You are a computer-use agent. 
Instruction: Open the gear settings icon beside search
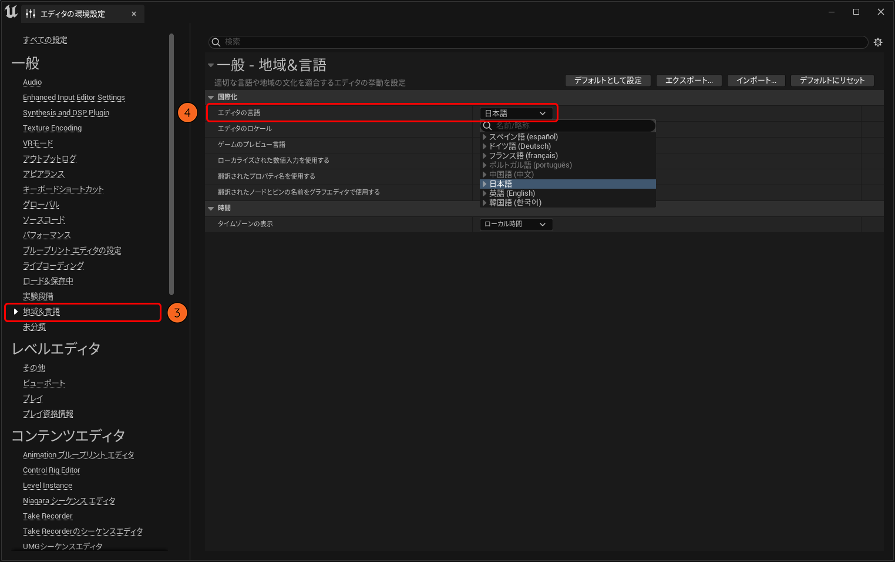point(877,42)
